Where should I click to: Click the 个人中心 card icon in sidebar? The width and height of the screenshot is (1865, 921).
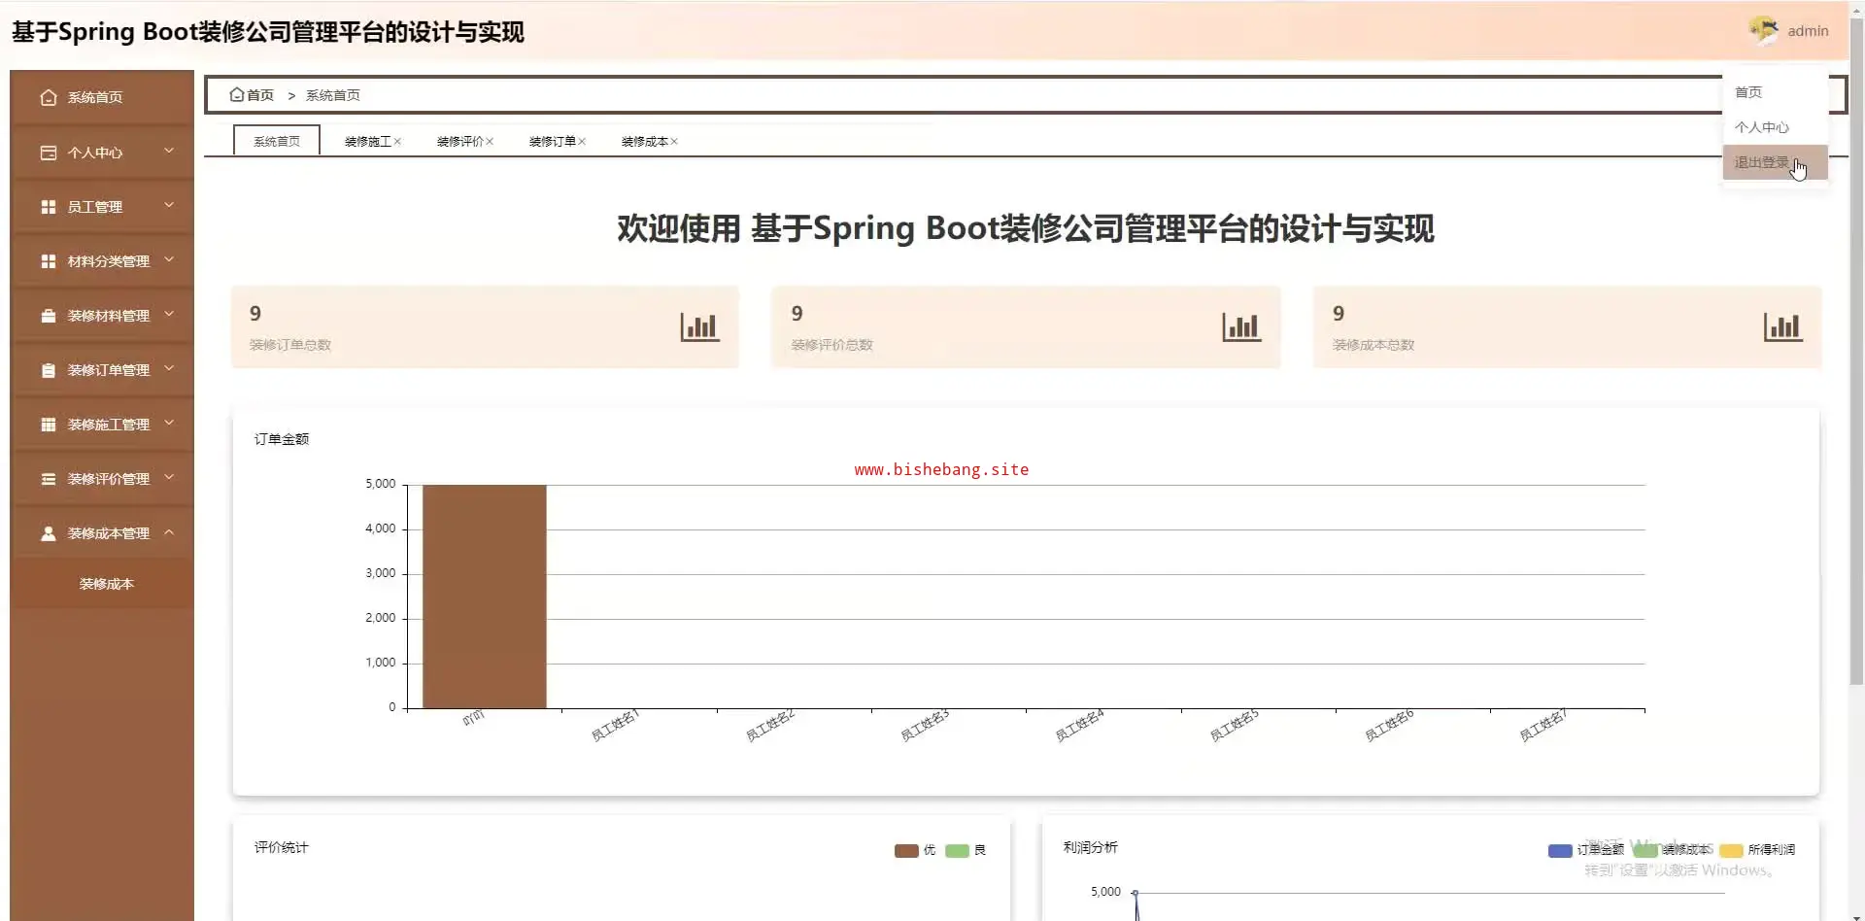coord(48,153)
